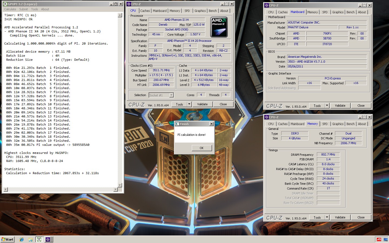Click the GPUPI pi icon in title bar

click(x=5, y=4)
